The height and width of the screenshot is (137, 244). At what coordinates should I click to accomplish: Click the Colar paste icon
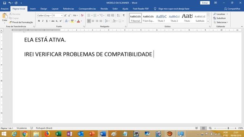(x=5, y=16)
